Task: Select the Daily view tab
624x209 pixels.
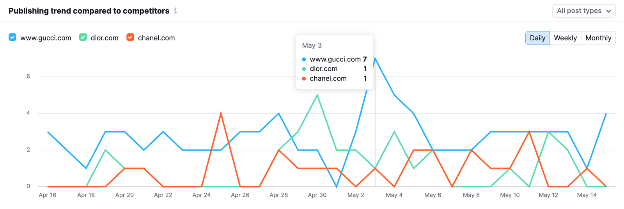Action: pos(537,38)
